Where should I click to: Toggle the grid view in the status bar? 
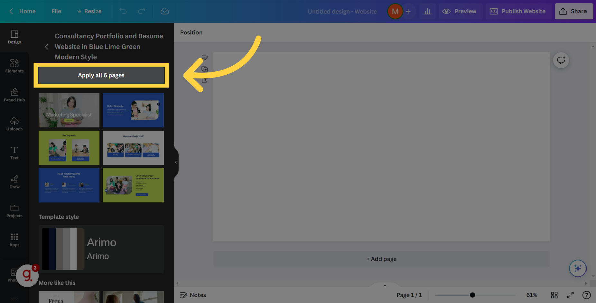pos(554,295)
